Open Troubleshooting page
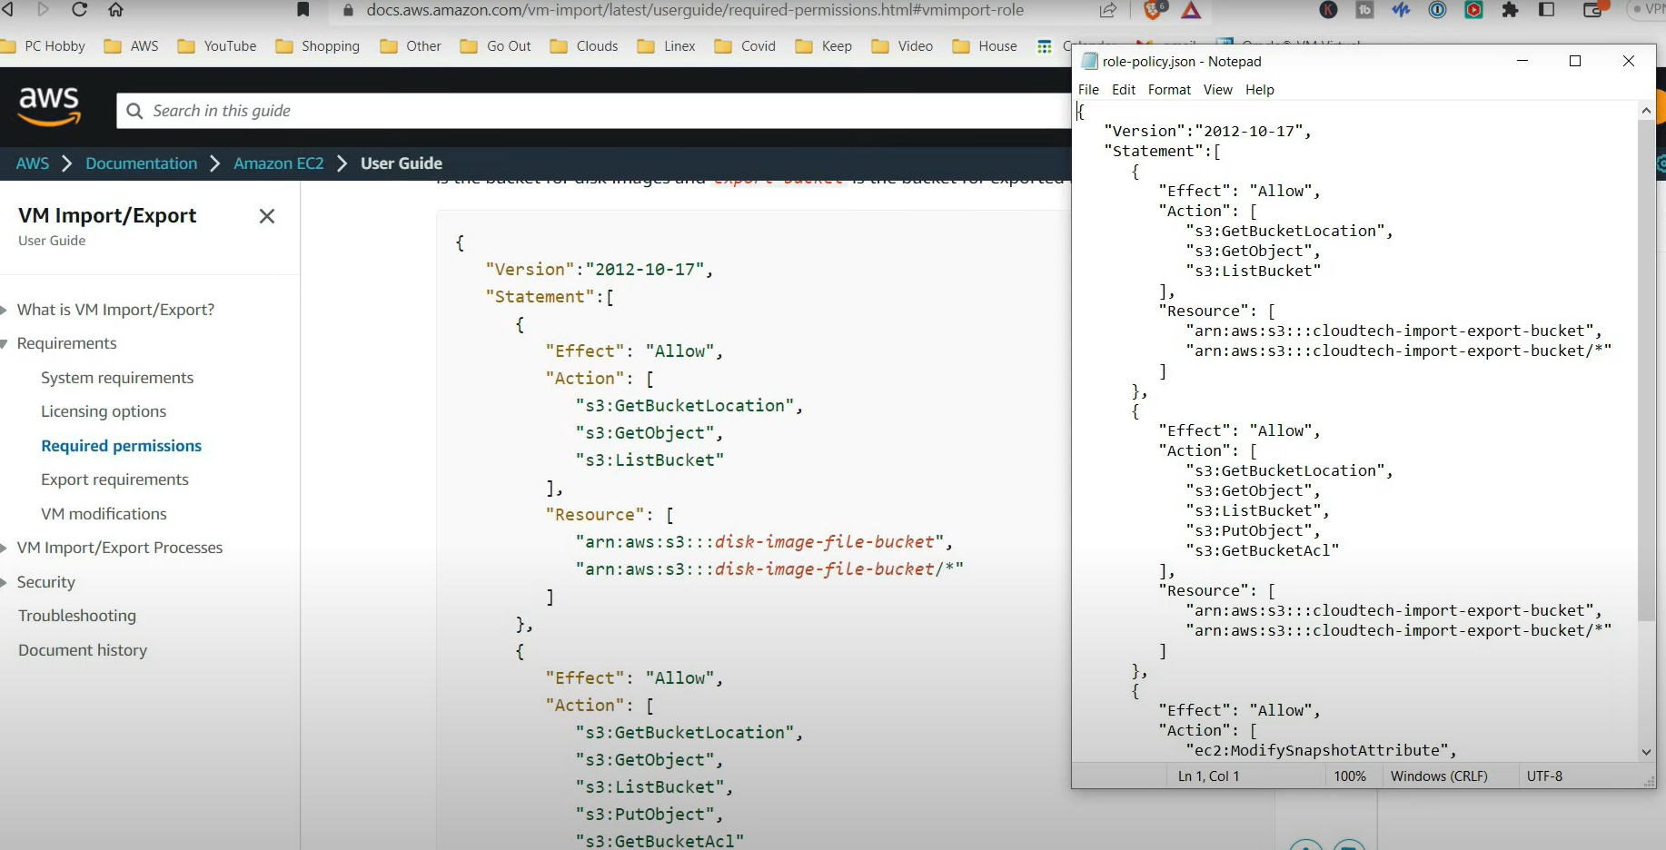 (77, 616)
